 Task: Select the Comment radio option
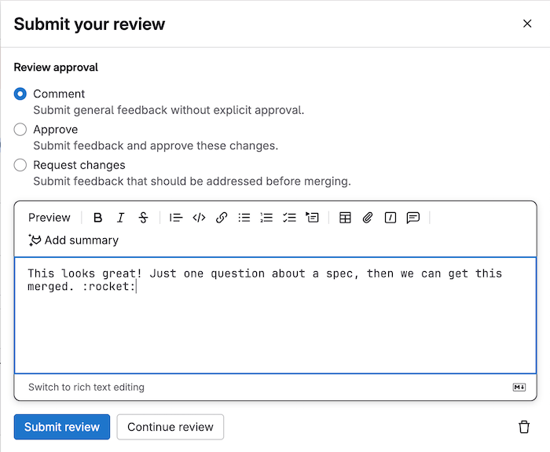tap(20, 94)
